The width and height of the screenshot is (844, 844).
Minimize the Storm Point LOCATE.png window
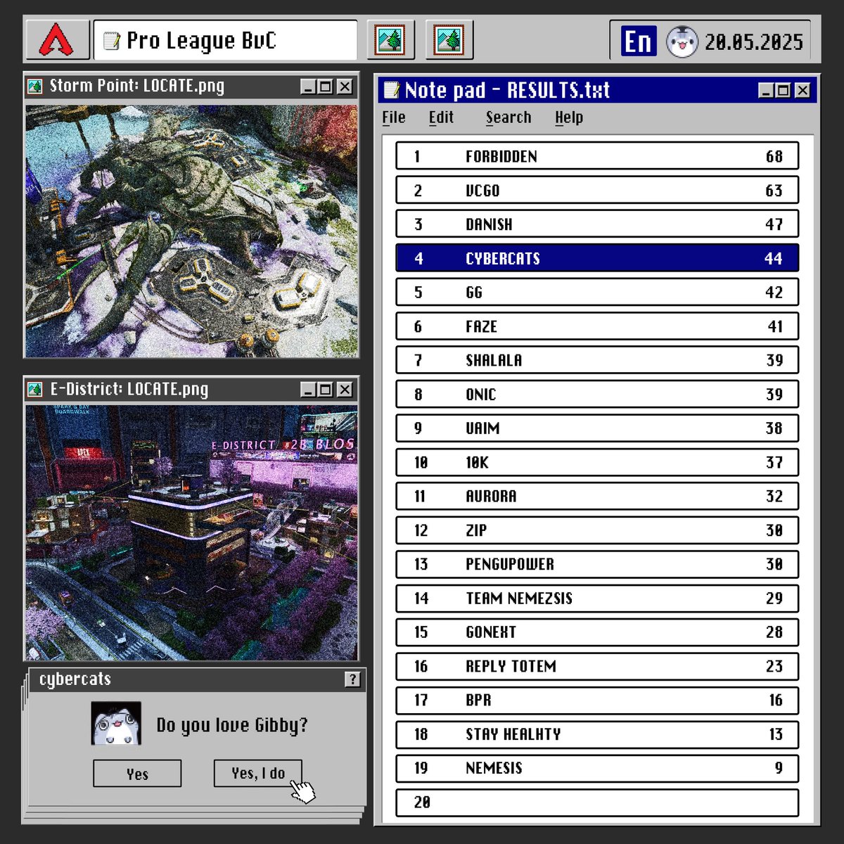(x=308, y=87)
